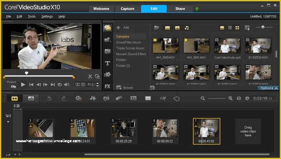
Task: Select Project playback mode
Action: tap(12, 82)
